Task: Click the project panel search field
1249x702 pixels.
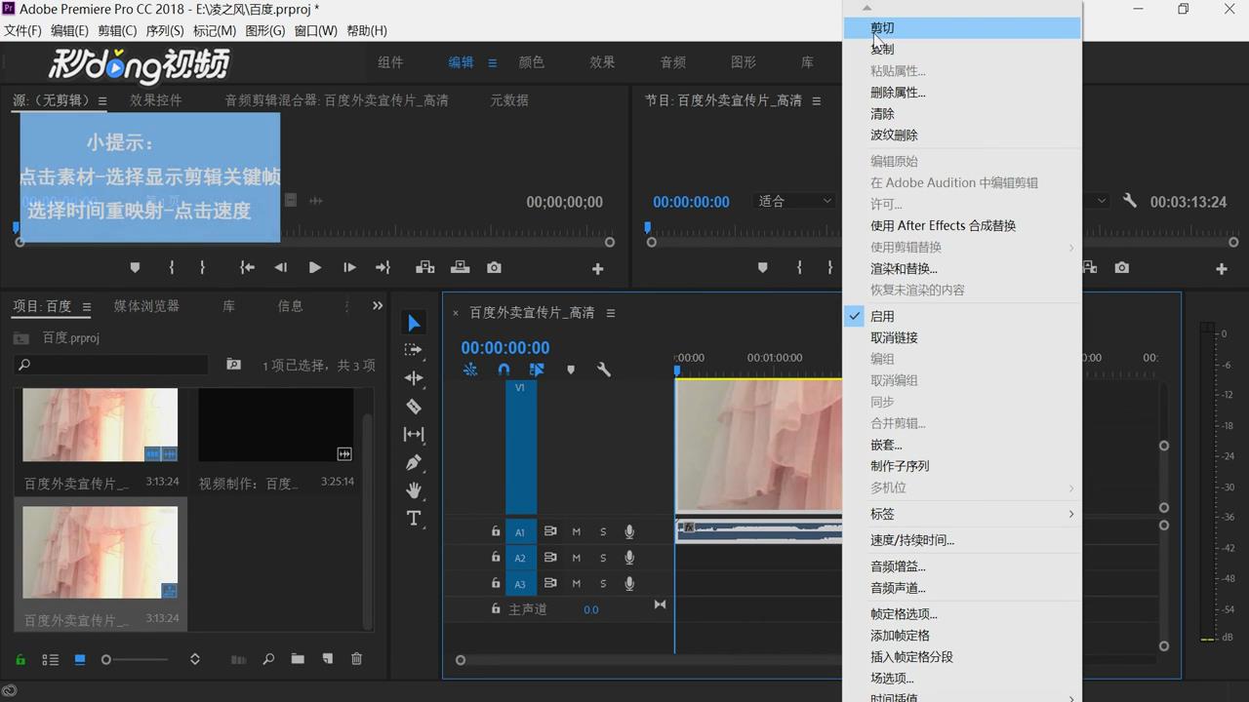Action: tap(111, 365)
